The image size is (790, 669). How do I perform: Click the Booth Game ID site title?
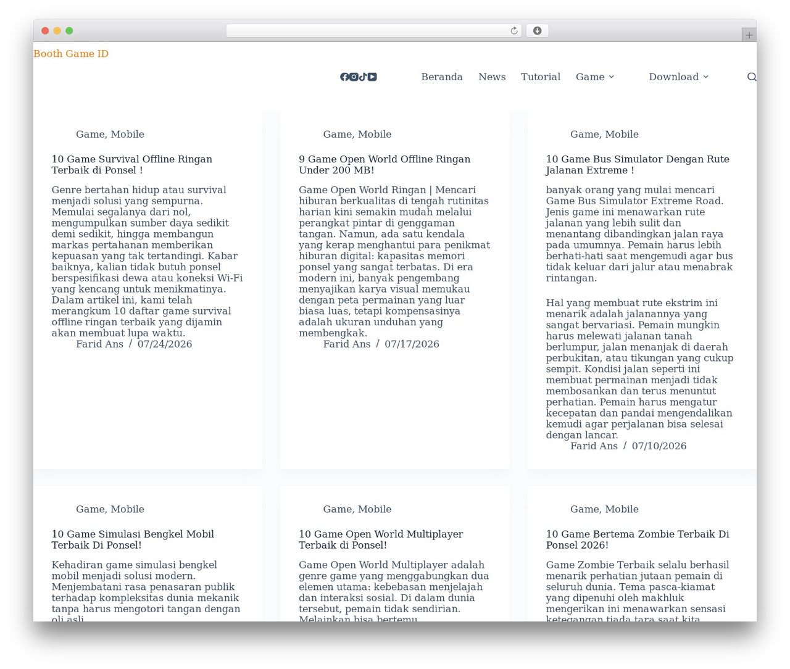click(x=71, y=54)
